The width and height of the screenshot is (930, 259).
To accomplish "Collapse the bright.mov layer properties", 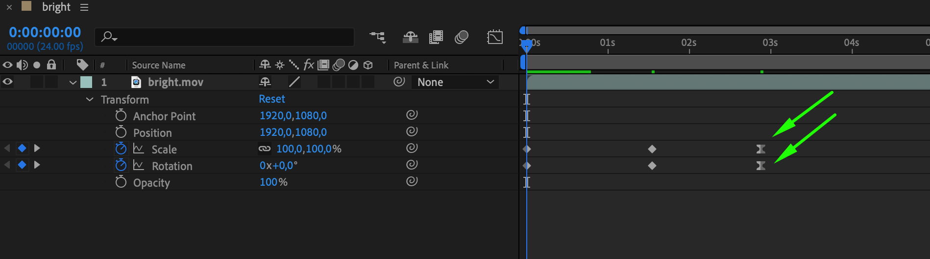I will click(73, 83).
